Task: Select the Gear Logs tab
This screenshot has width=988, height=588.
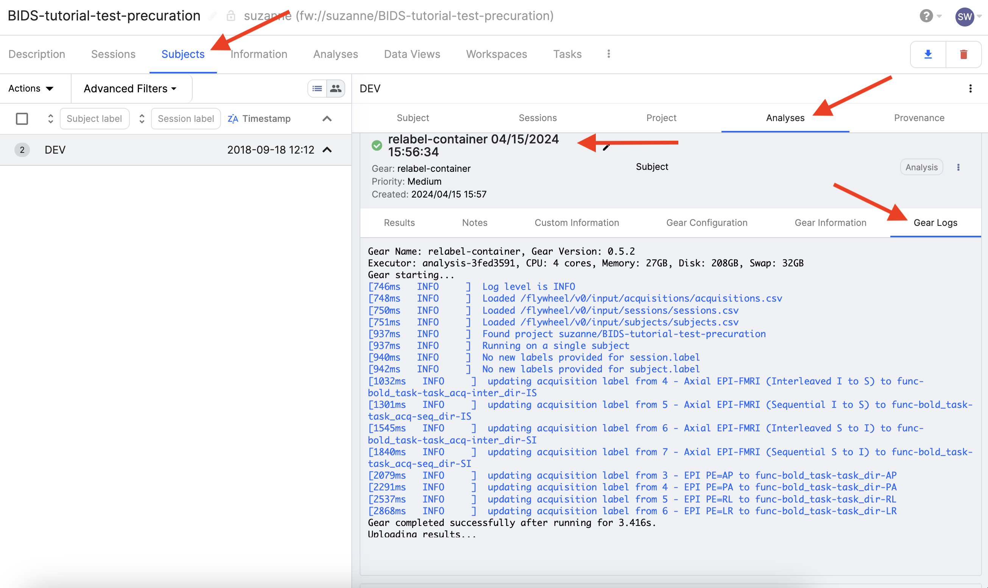Action: [935, 223]
